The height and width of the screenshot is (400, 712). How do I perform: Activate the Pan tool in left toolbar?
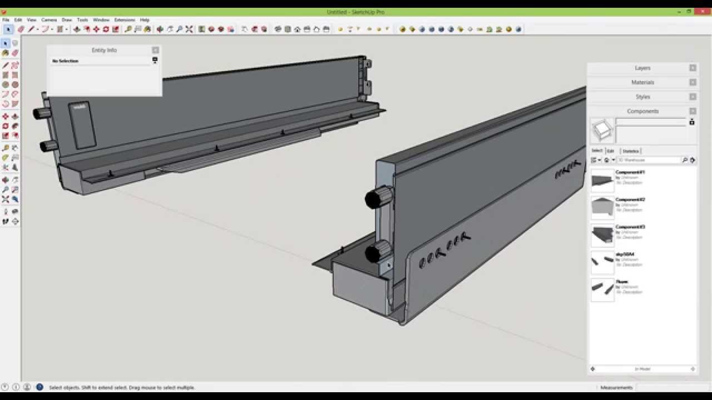(15, 180)
